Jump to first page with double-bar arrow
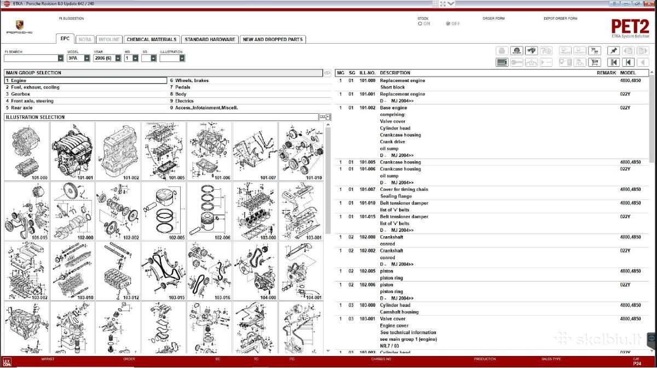The image size is (657, 368). pyautogui.click(x=613, y=62)
